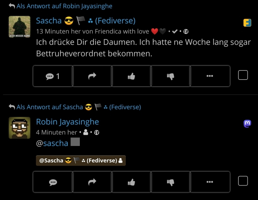The height and width of the screenshot is (200, 258).
Task: Click the @Sascha (Fediverse) mention tag
Action: 81,160
